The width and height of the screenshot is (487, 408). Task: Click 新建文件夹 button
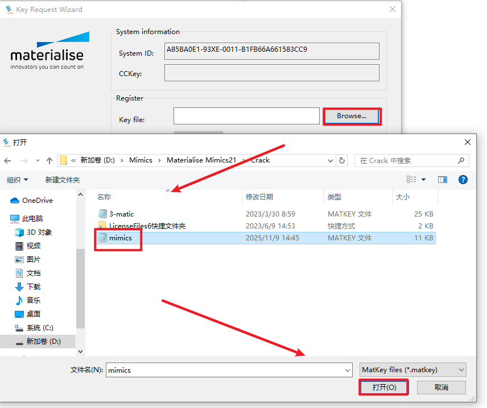(63, 180)
